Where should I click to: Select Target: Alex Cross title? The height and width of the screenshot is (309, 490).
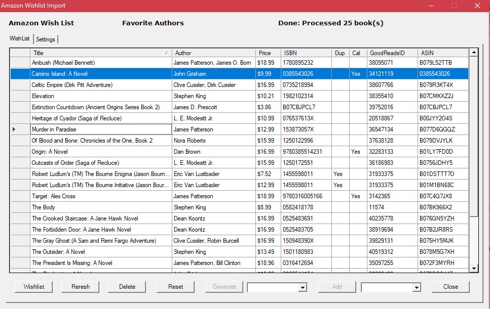point(101,196)
